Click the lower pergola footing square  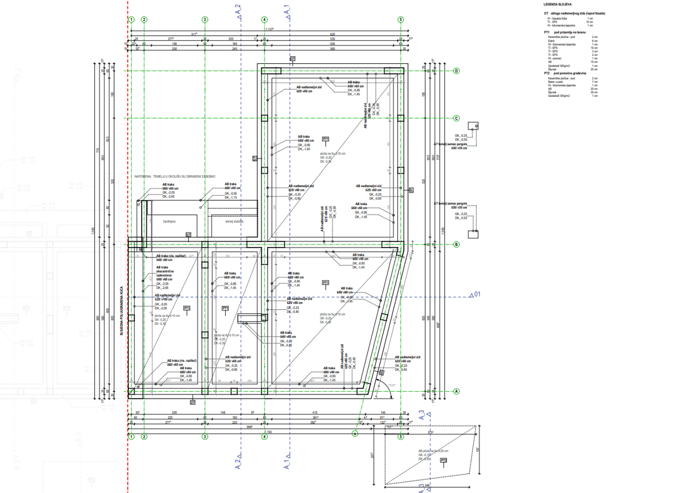pos(474,233)
